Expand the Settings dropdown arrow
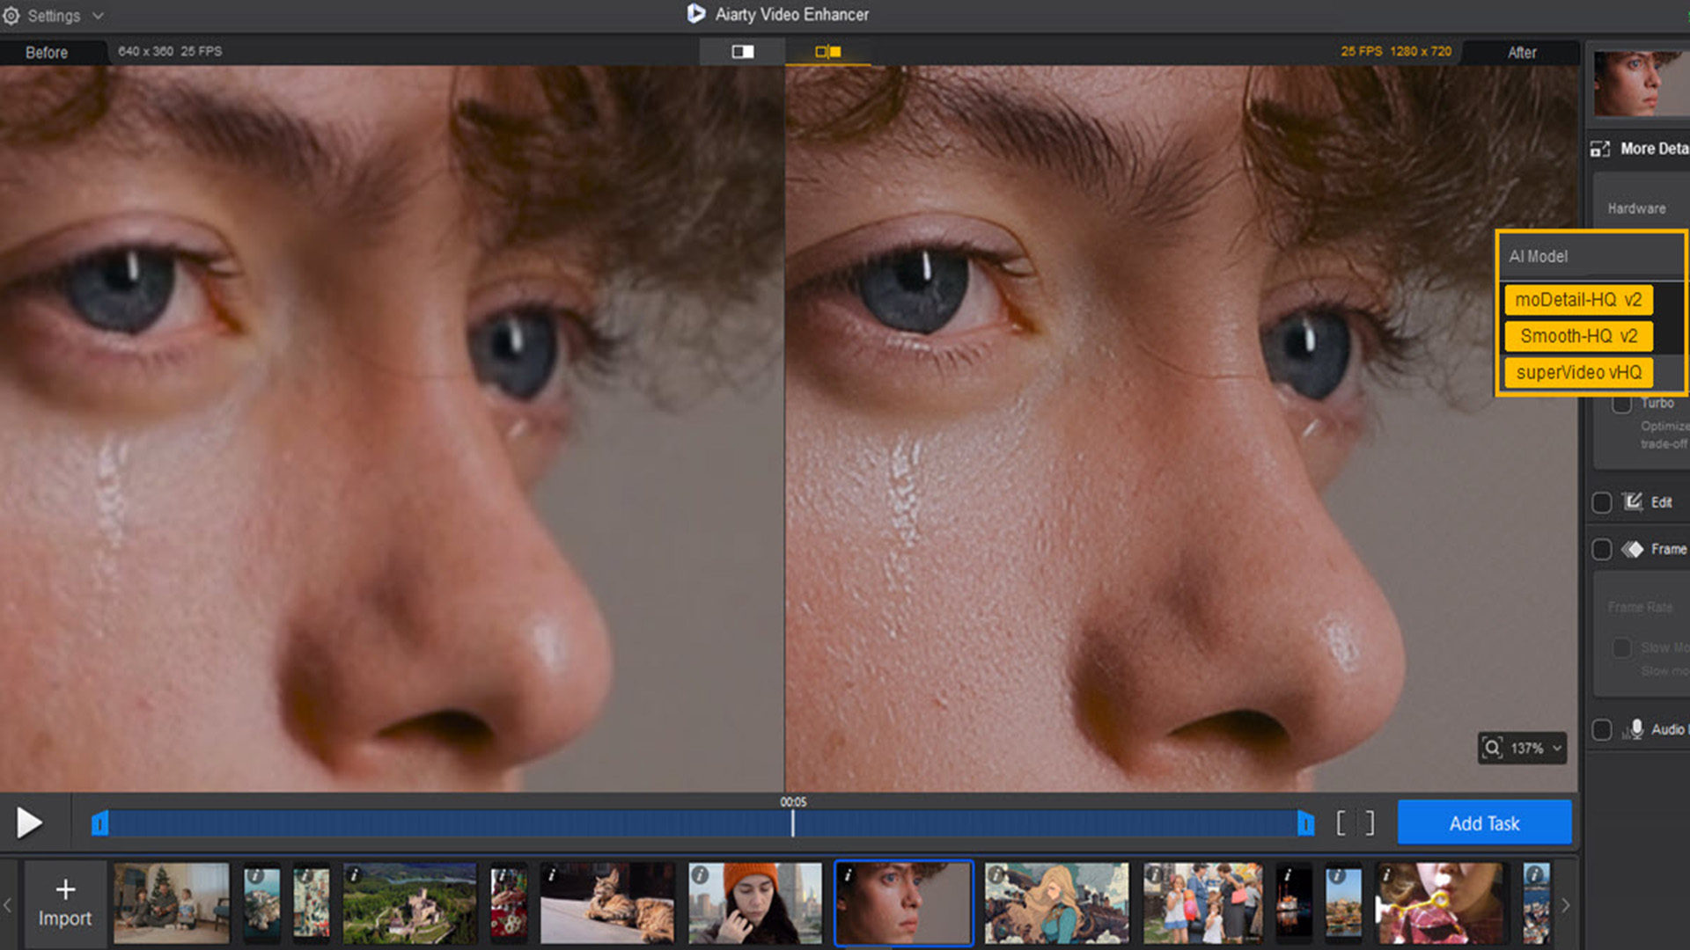The image size is (1690, 950). (x=98, y=16)
